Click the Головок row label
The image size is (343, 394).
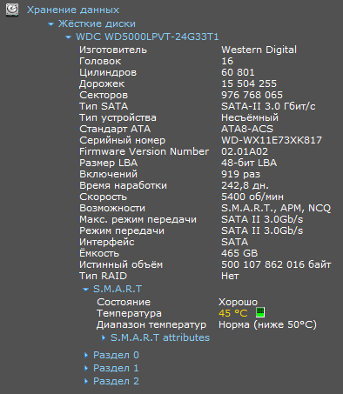pyautogui.click(x=100, y=61)
